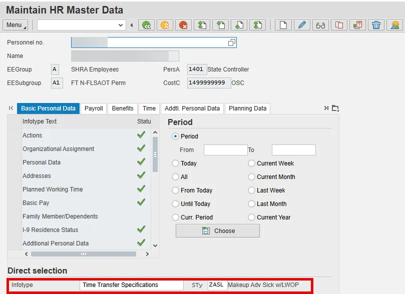Click the Infotype Text column header

(39, 121)
